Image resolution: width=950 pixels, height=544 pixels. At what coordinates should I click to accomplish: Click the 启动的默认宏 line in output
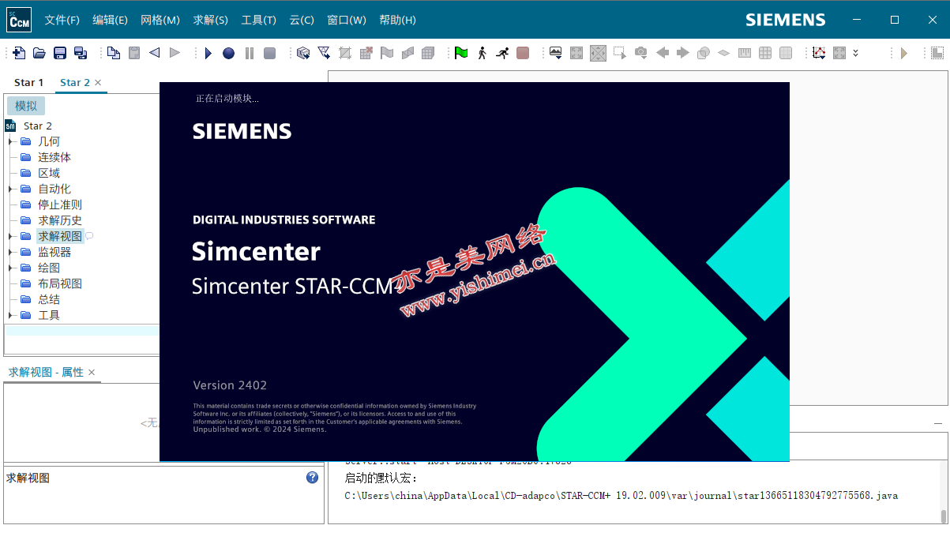381,478
